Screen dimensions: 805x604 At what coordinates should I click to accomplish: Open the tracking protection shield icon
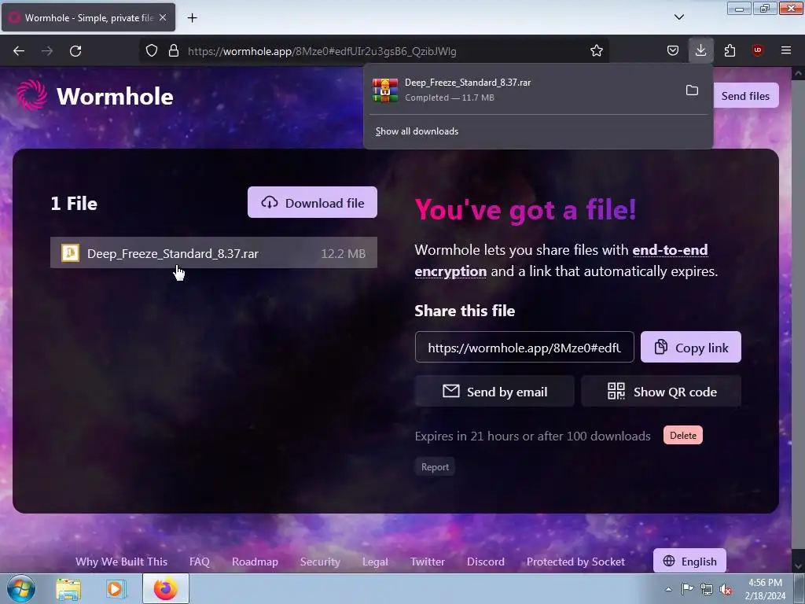point(152,51)
